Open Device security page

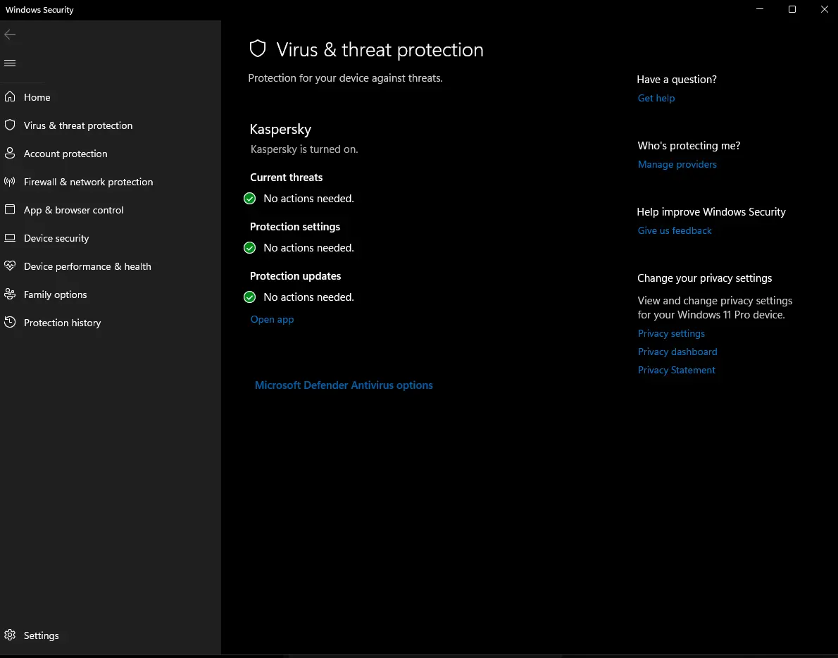pyautogui.click(x=56, y=238)
